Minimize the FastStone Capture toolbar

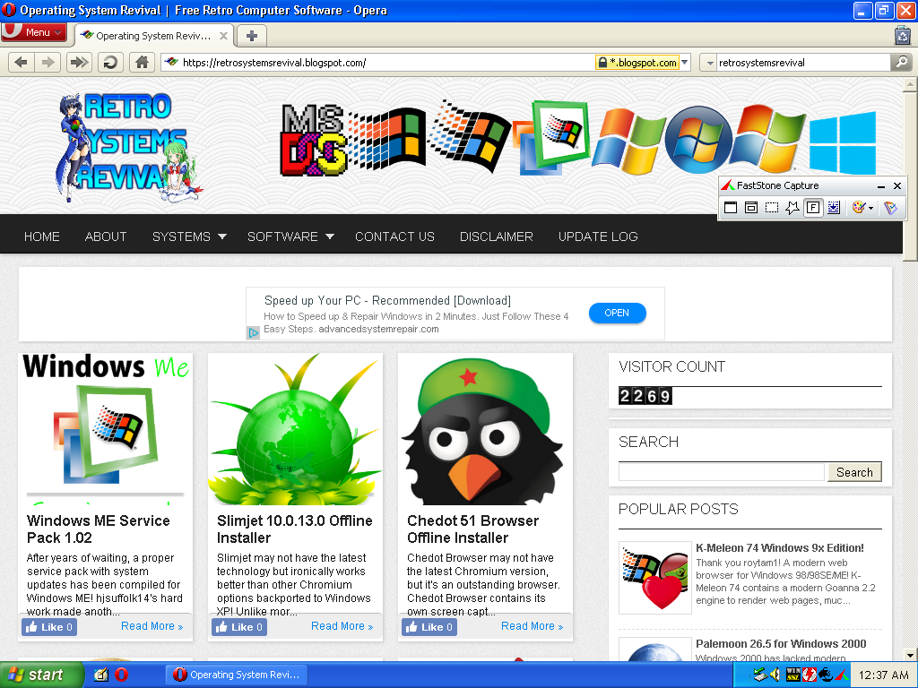click(x=881, y=186)
